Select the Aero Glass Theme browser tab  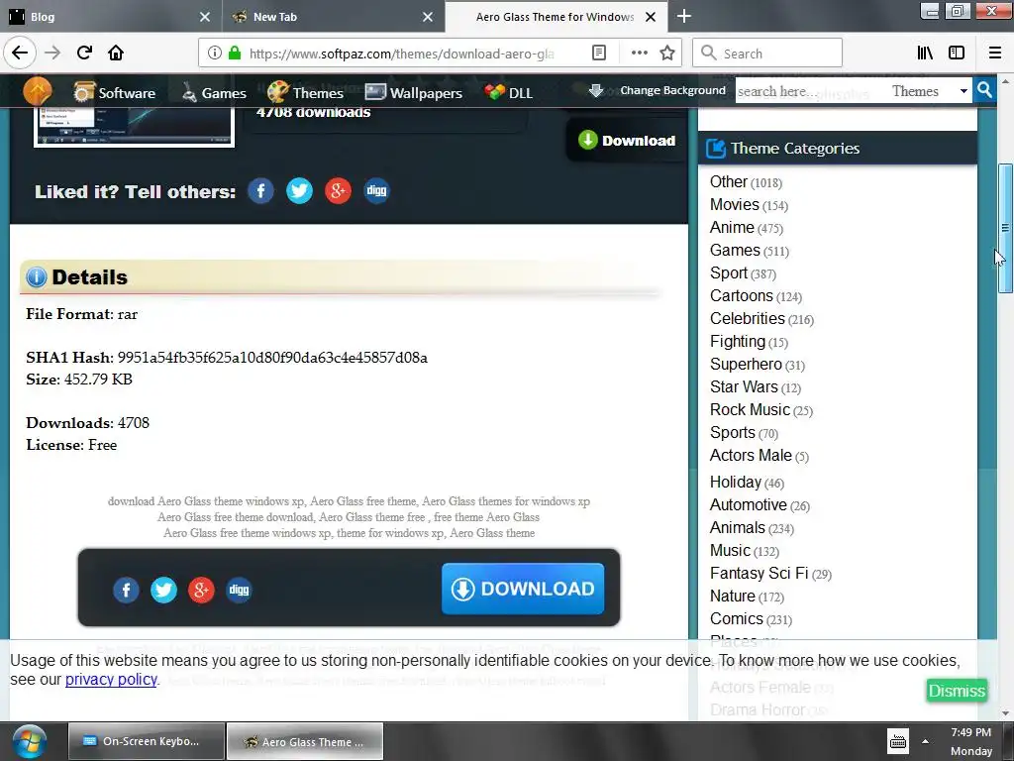555,17
